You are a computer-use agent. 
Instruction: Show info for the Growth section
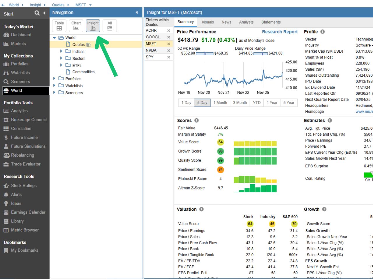point(324,209)
